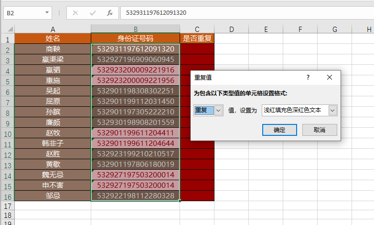
Task: Select row 10 header
Action: (x=8, y=133)
